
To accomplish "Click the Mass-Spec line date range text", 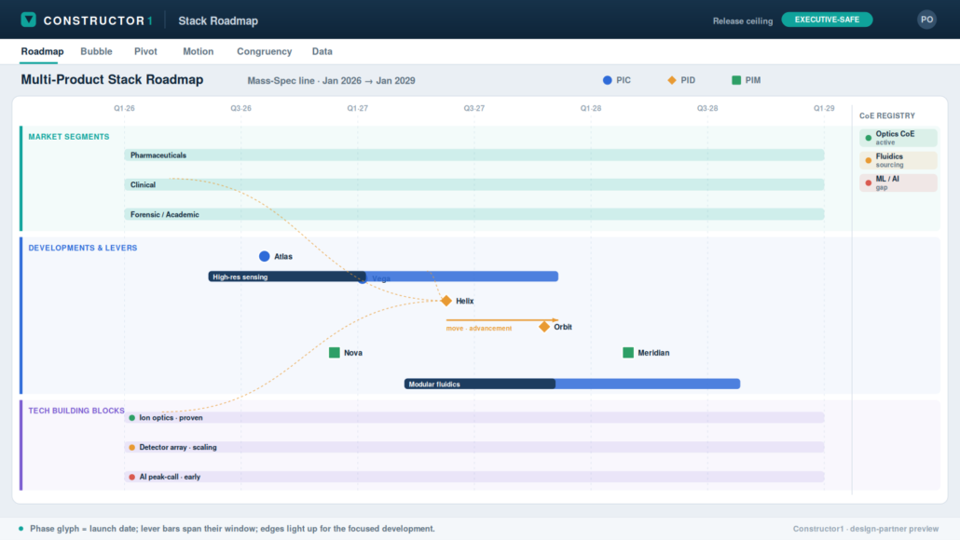I will pyautogui.click(x=331, y=81).
